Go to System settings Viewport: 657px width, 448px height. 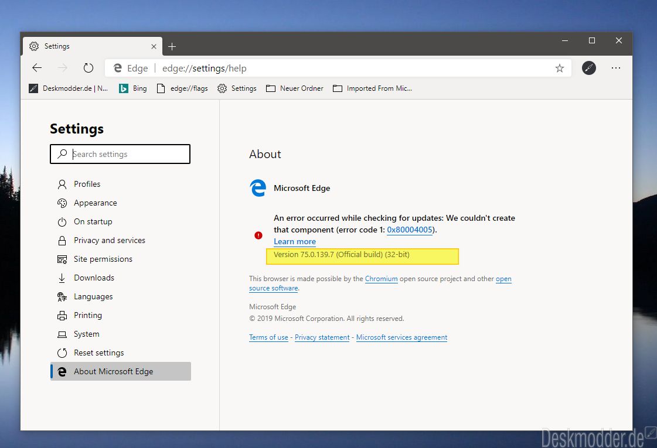point(121,334)
